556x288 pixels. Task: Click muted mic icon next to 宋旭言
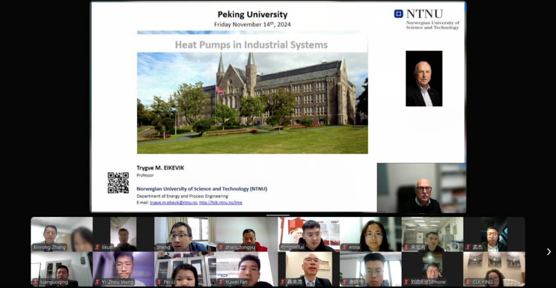406,247
